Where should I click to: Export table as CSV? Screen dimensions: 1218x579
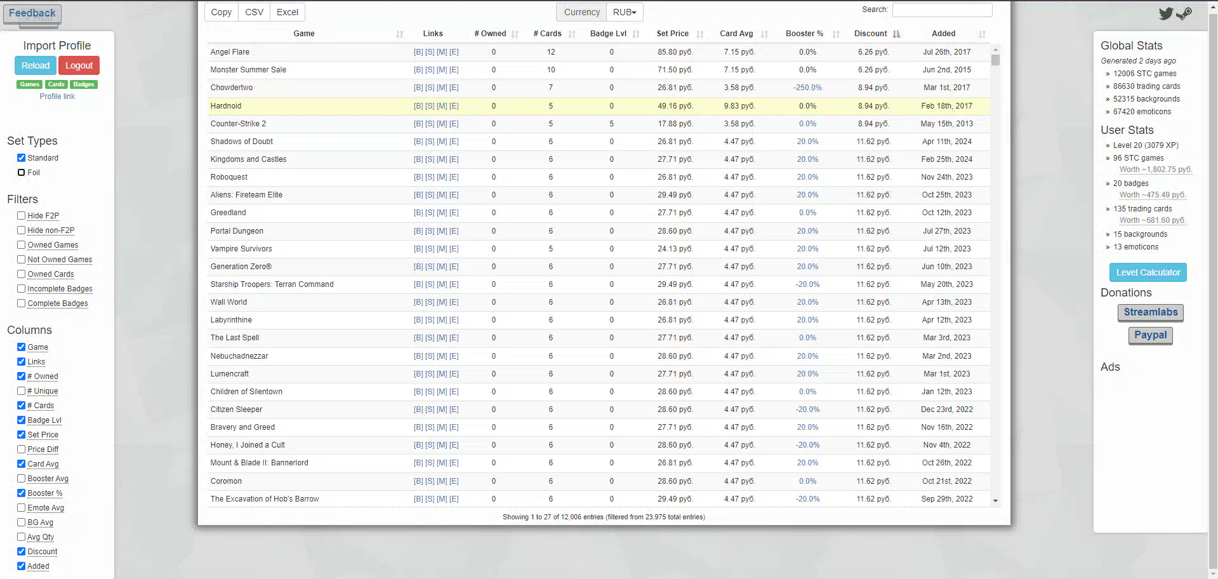[x=255, y=12]
